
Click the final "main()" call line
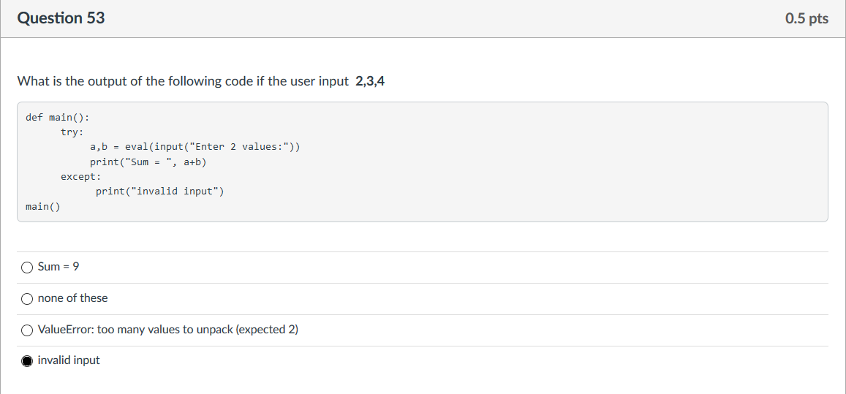coord(43,207)
